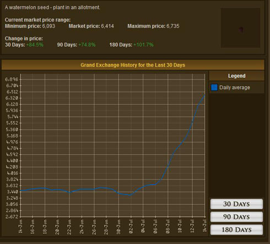Viewport: 270px width, 244px height.
Task: Click the watermelon seed description text
Action: tap(52, 8)
